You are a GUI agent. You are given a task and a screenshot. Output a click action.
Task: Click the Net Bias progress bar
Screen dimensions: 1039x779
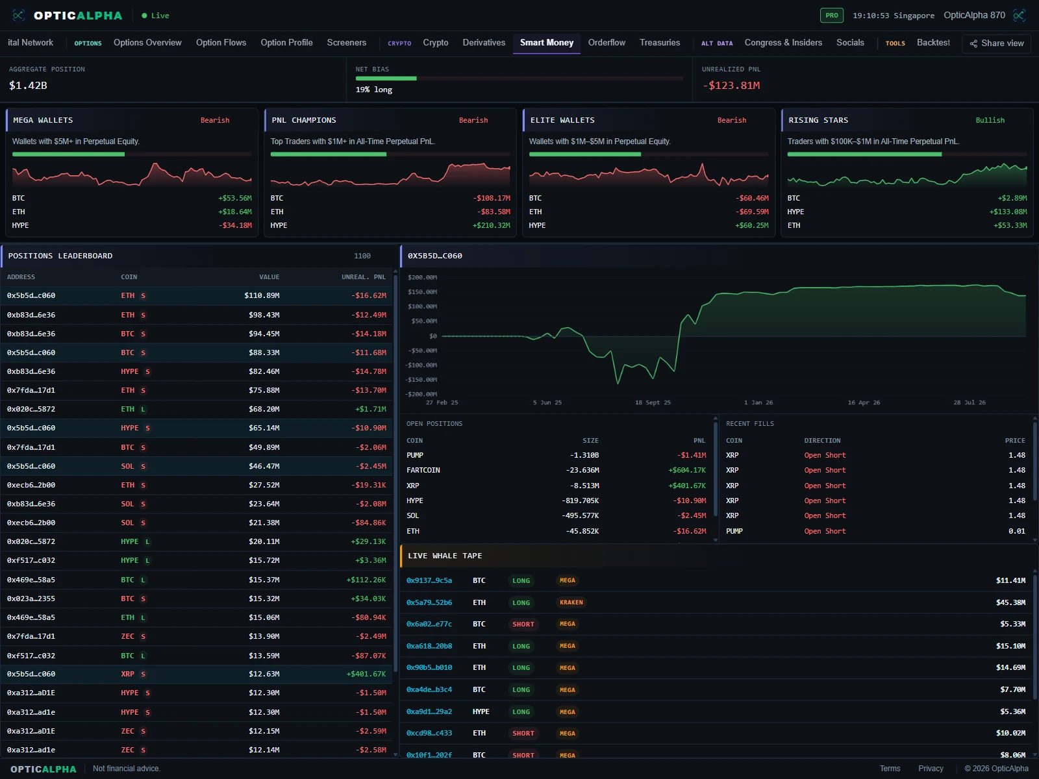tap(519, 79)
